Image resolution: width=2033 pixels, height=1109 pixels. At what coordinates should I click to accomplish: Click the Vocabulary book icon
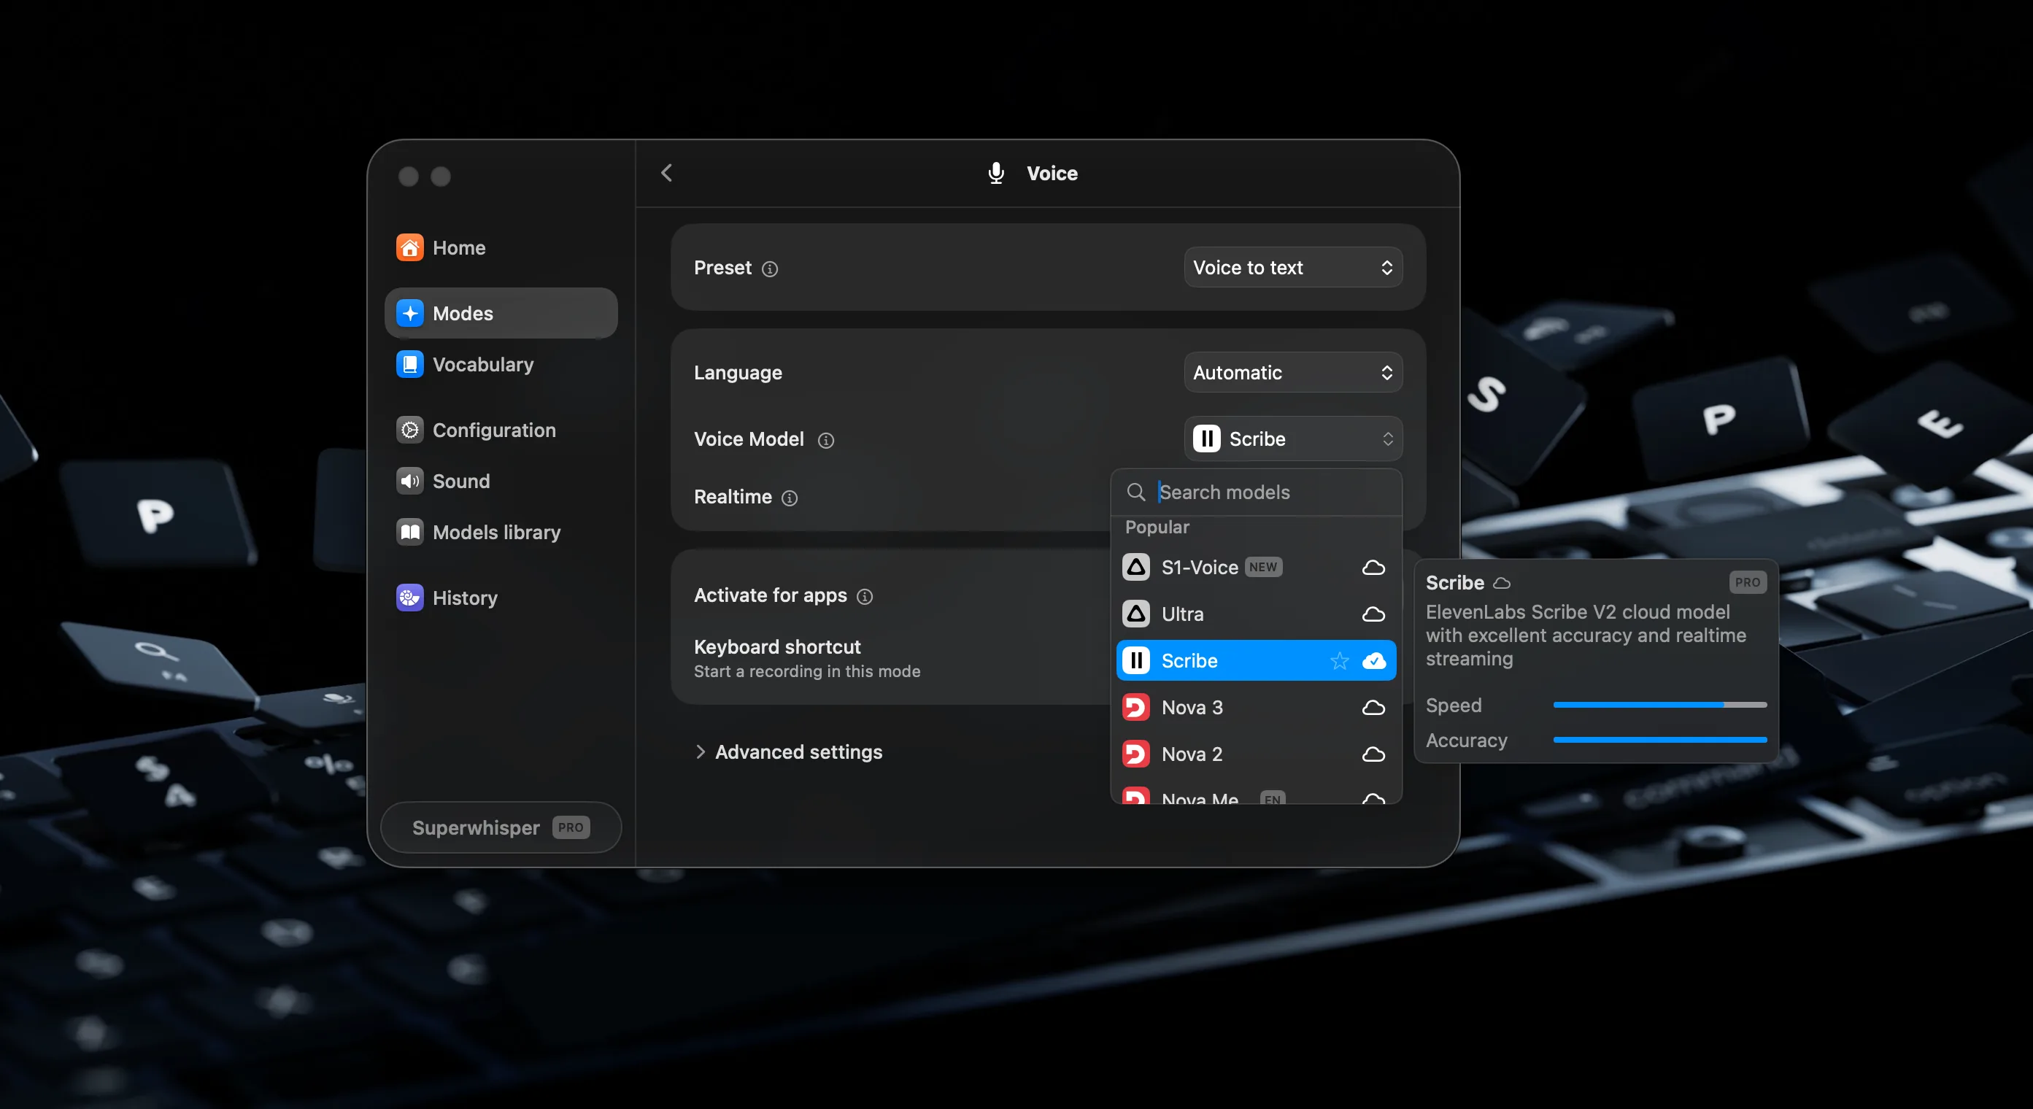409,365
